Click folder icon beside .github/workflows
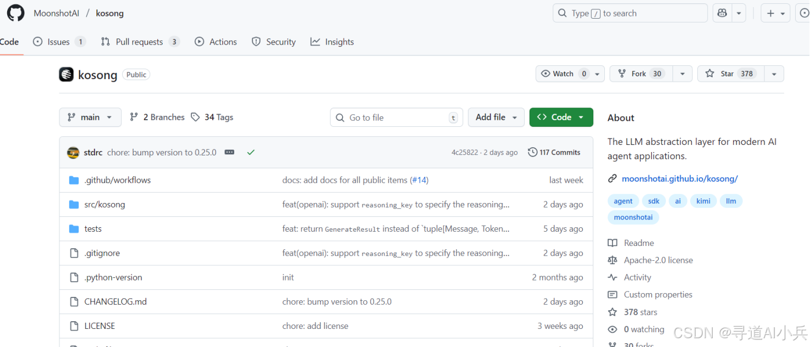Screen dimensions: 810x347 74,180
